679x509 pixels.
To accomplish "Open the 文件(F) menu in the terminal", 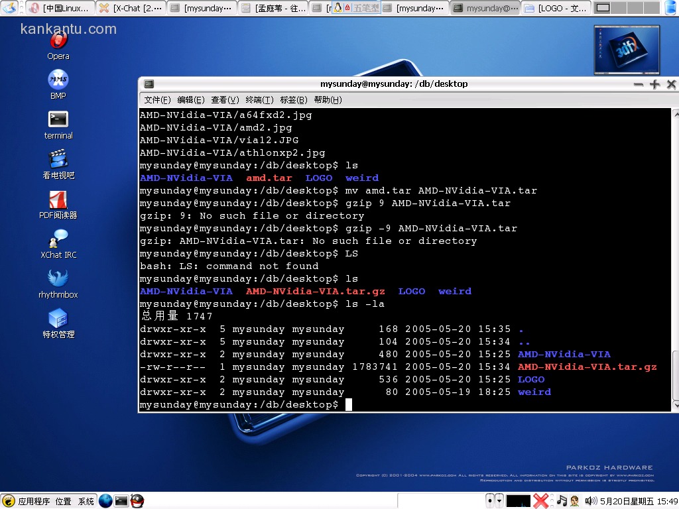I will click(157, 100).
